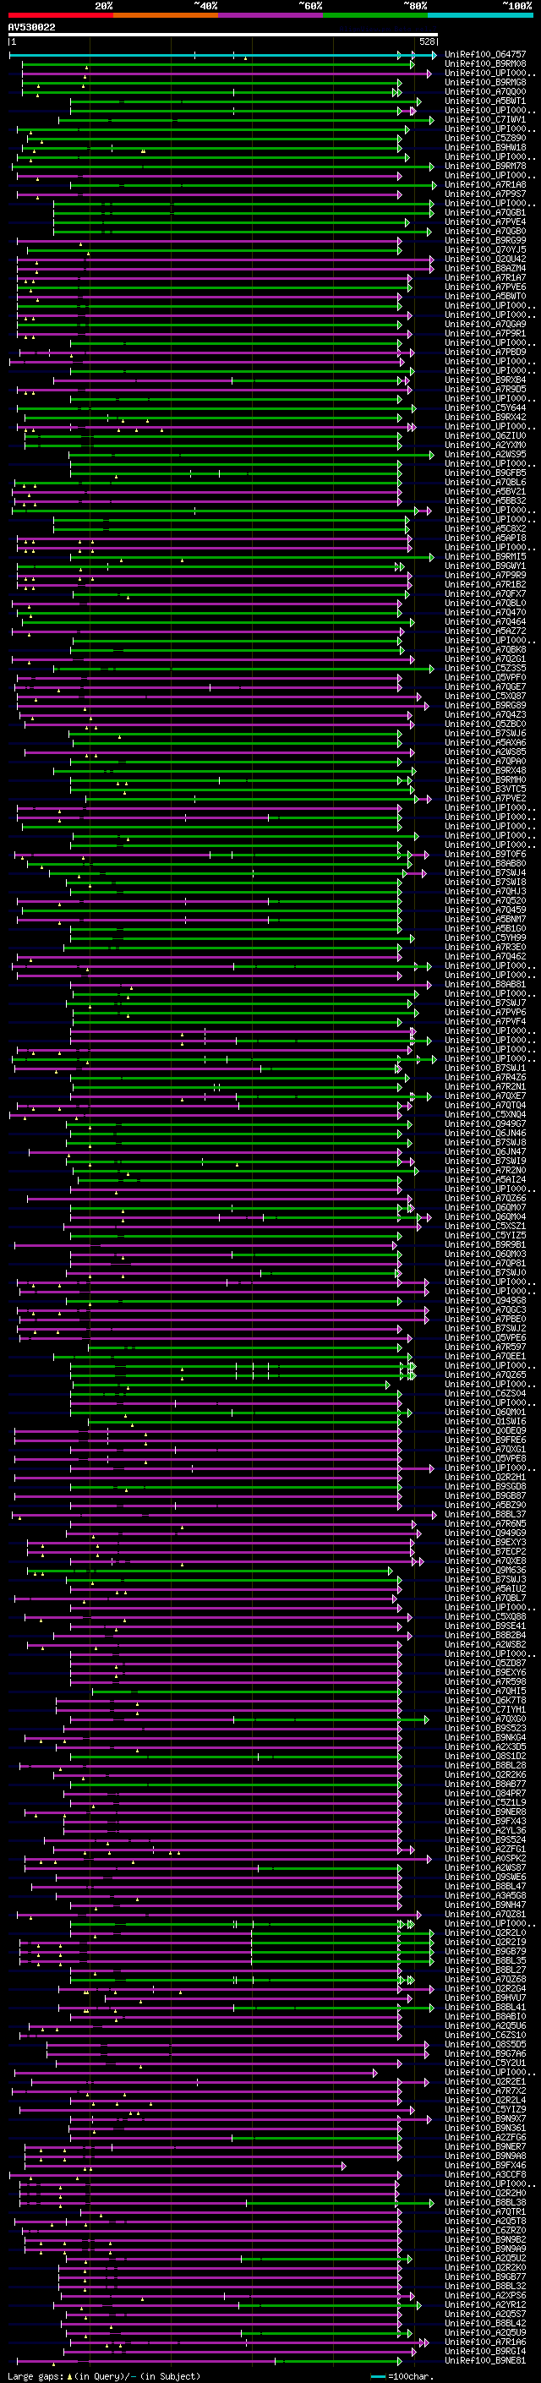Select the UniRef100_B9RXB4 hit label
The height and width of the screenshot is (2383, 541).
[484, 380]
